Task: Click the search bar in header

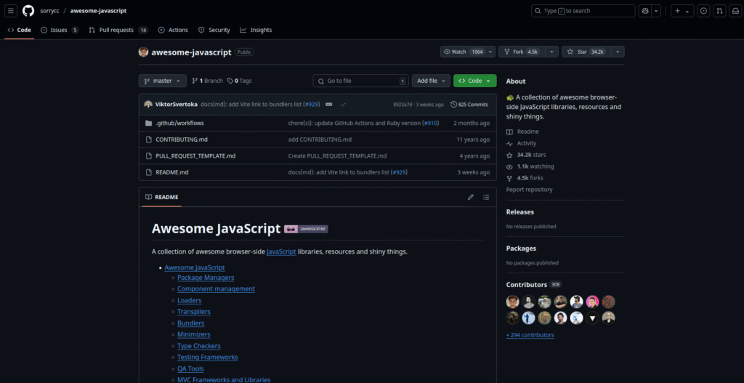Action: (x=583, y=11)
